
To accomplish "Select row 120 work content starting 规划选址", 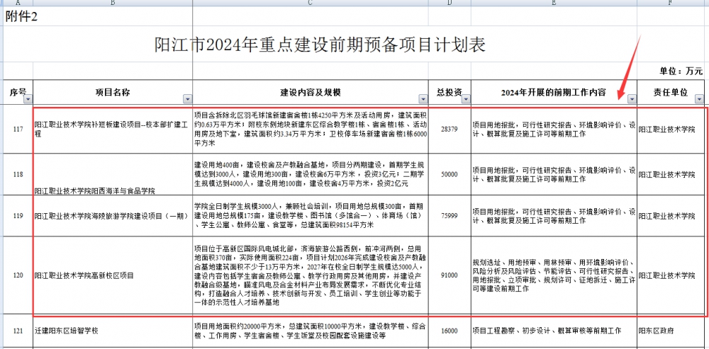I will point(554,275).
